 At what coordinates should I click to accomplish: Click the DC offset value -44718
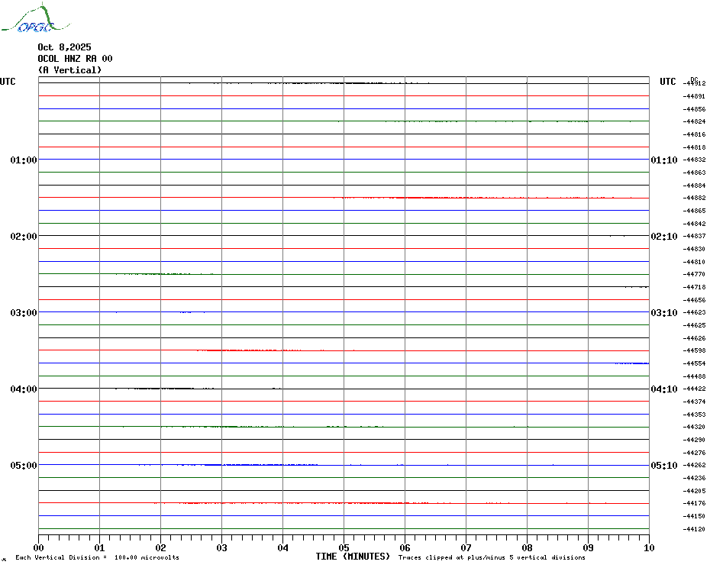695,287
